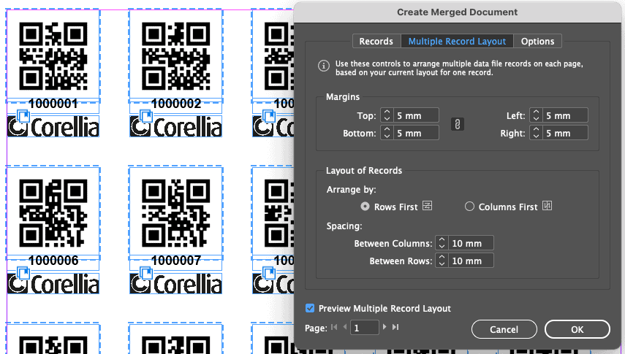The height and width of the screenshot is (354, 625).
Task: Click the Between Rows spacing field
Action: (x=471, y=261)
